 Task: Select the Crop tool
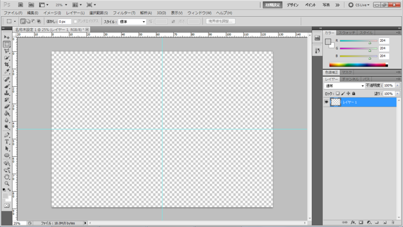pos(7,65)
